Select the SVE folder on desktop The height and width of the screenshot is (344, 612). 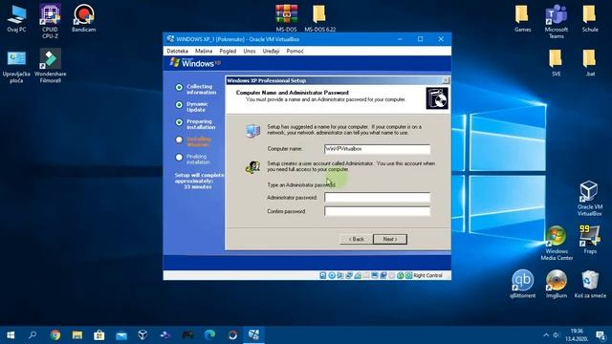pyautogui.click(x=557, y=62)
